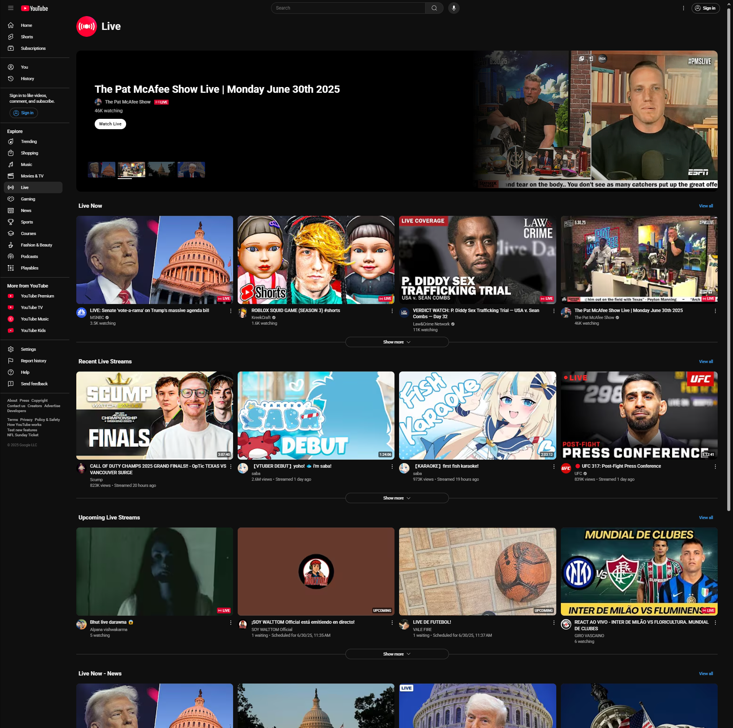Click the Playables sidebar icon
Screen dimensions: 733x728
pyautogui.click(x=11, y=268)
